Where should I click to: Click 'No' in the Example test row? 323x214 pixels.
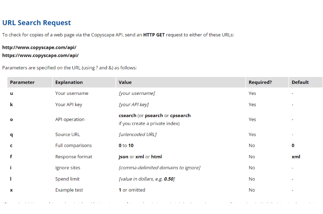tap(252, 190)
